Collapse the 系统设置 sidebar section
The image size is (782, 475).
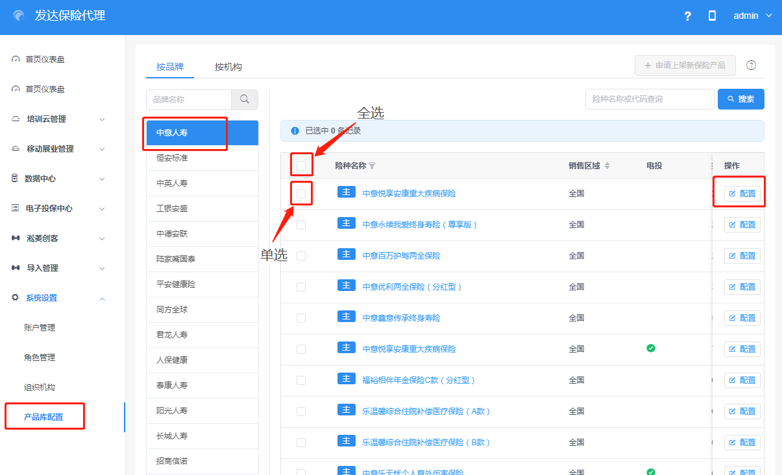pyautogui.click(x=102, y=298)
